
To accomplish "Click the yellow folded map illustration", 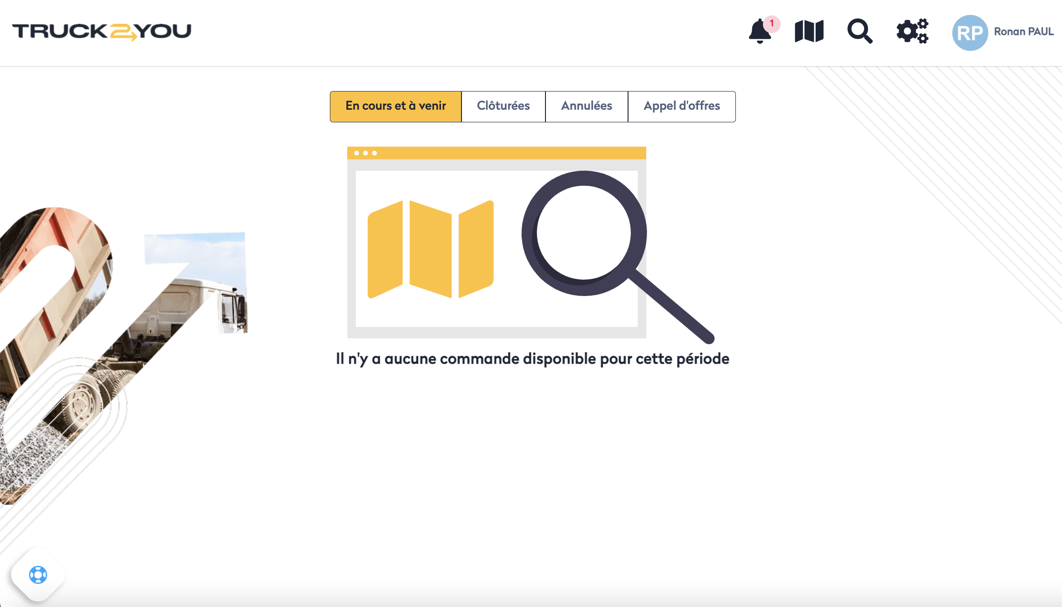I will click(x=430, y=249).
